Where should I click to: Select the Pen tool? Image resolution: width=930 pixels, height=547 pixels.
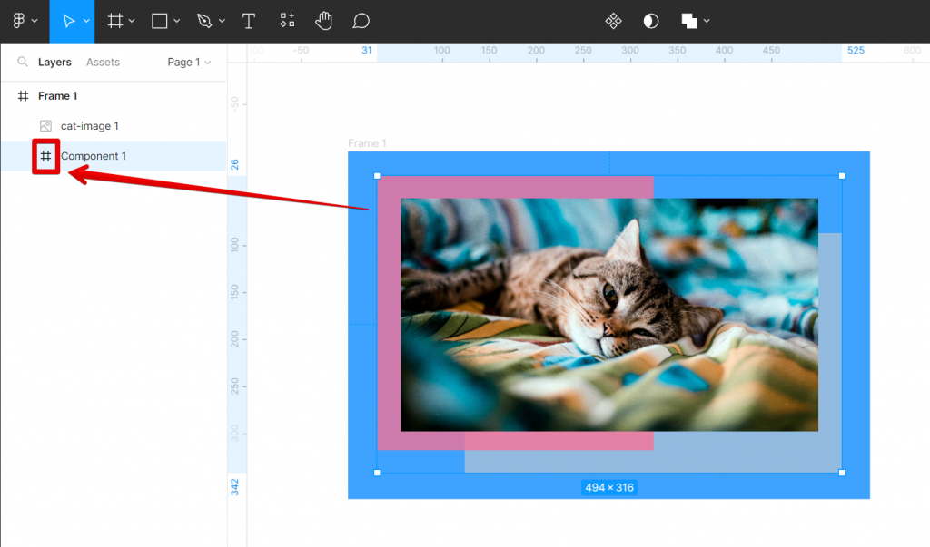(205, 20)
